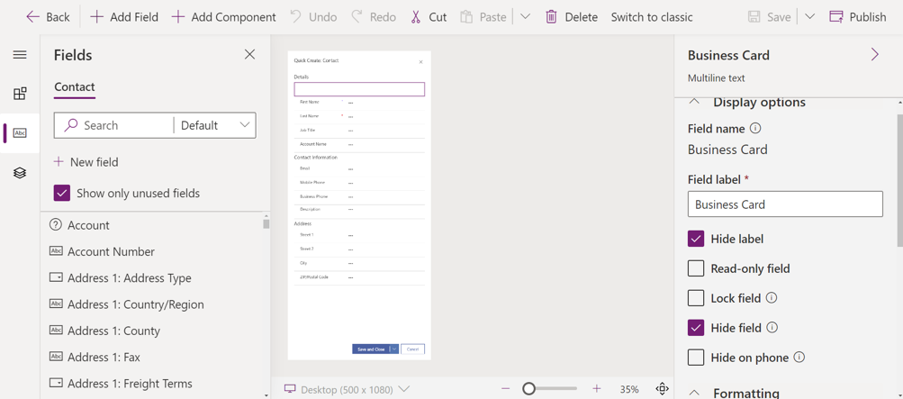The height and width of the screenshot is (399, 903).
Task: Open the Components panel icon
Action: point(20,94)
